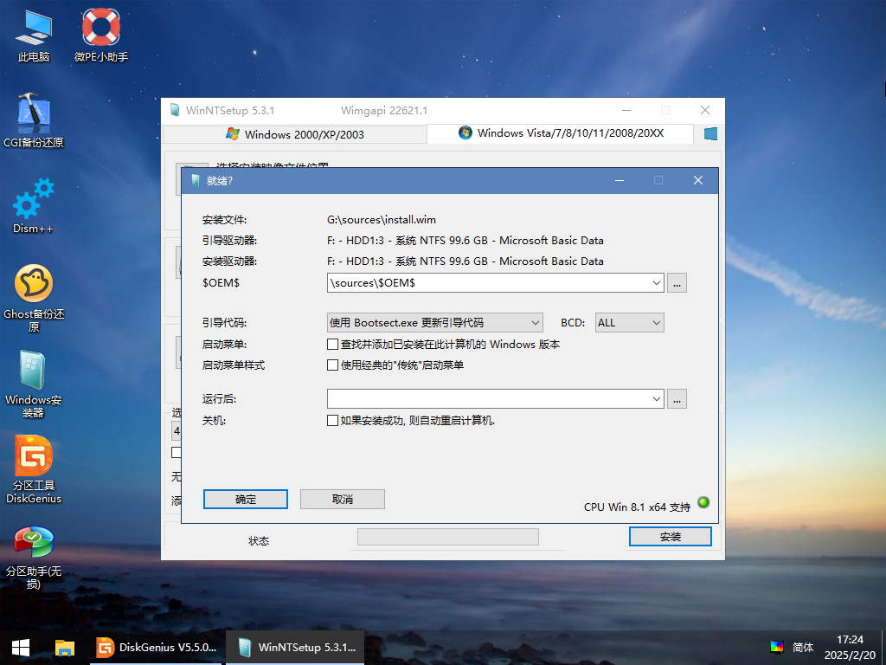
Task: Click the Windows logo icon beside tabs
Action: pyautogui.click(x=710, y=133)
